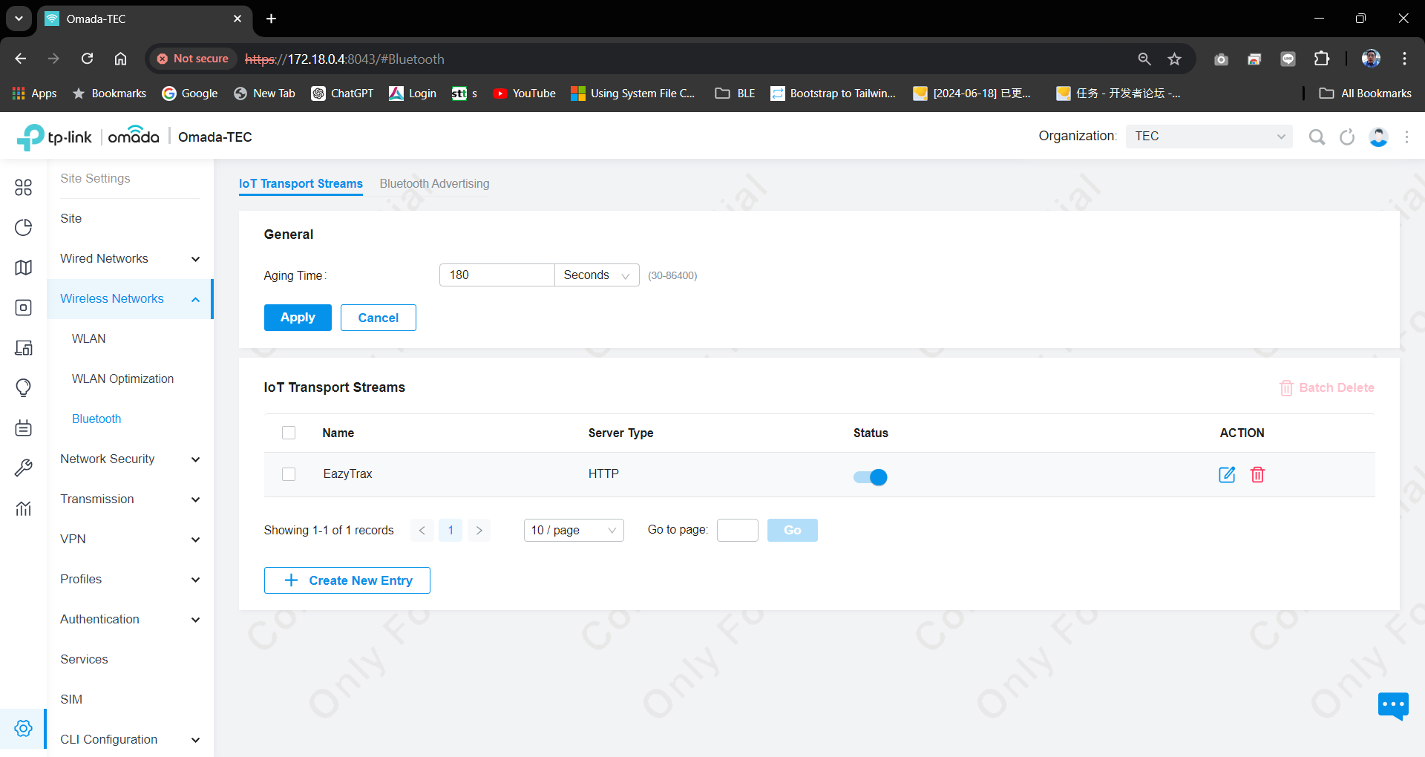Open the 10 / page dropdown
The height and width of the screenshot is (757, 1425).
pos(574,530)
